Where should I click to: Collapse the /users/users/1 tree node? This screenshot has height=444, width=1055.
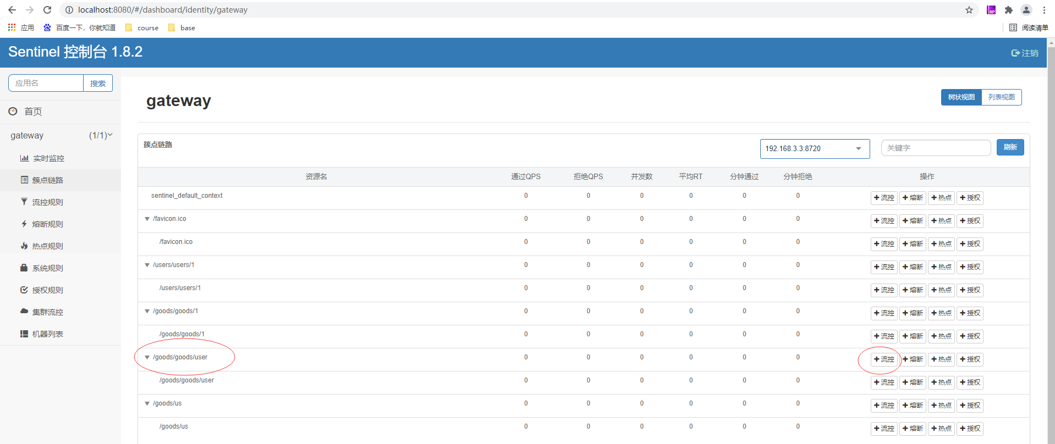click(x=147, y=265)
